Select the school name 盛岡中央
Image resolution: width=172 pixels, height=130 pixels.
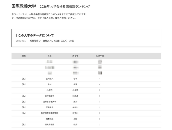(x=49, y=79)
